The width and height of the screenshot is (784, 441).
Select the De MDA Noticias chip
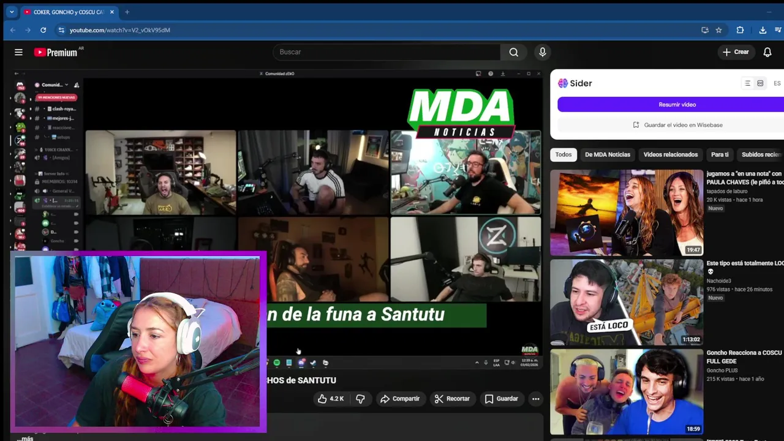point(608,154)
